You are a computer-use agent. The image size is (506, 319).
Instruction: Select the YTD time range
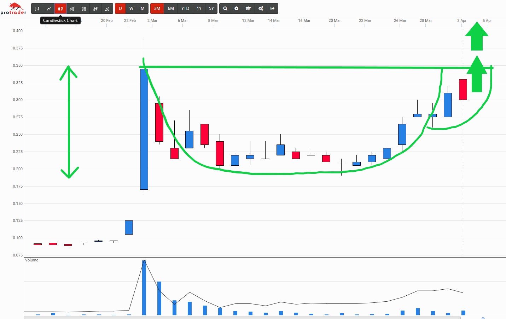tap(185, 8)
